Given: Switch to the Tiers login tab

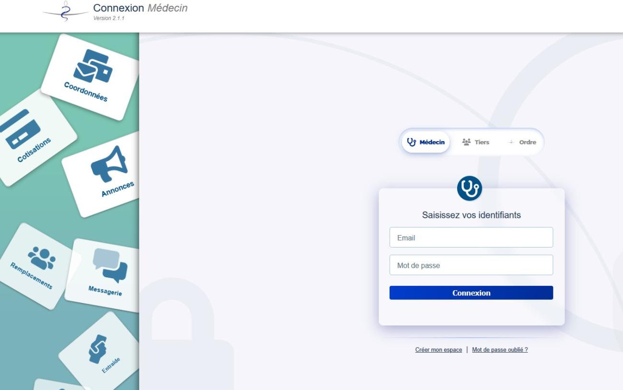Looking at the screenshot, I should tap(475, 142).
